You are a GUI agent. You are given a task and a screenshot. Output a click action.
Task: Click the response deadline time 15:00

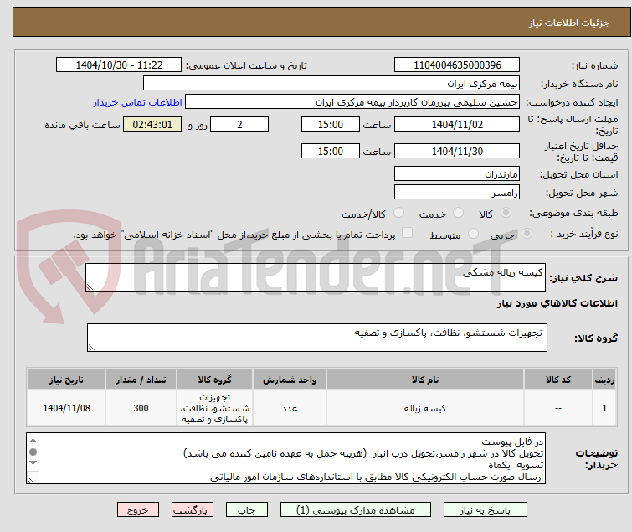(330, 124)
